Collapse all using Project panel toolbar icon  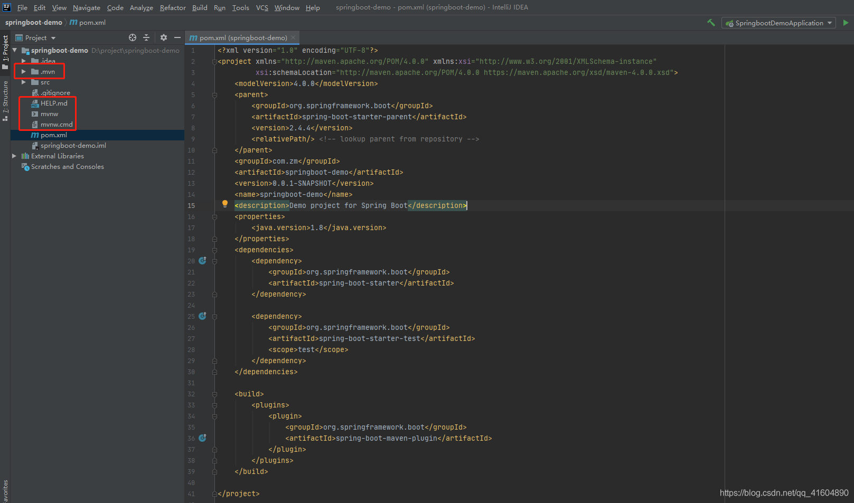coord(146,37)
